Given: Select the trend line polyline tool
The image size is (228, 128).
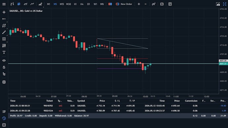Looking at the screenshot, I should pos(4,32).
